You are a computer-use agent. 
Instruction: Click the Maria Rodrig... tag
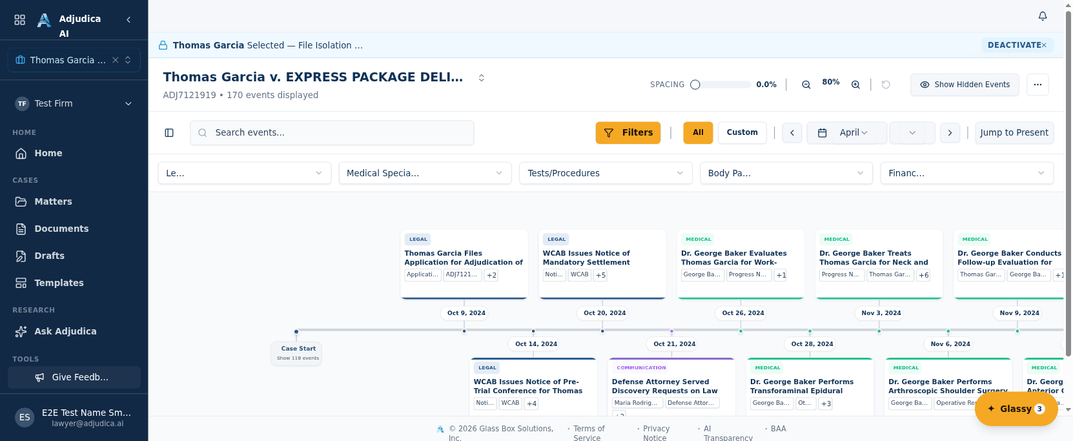[x=636, y=403]
